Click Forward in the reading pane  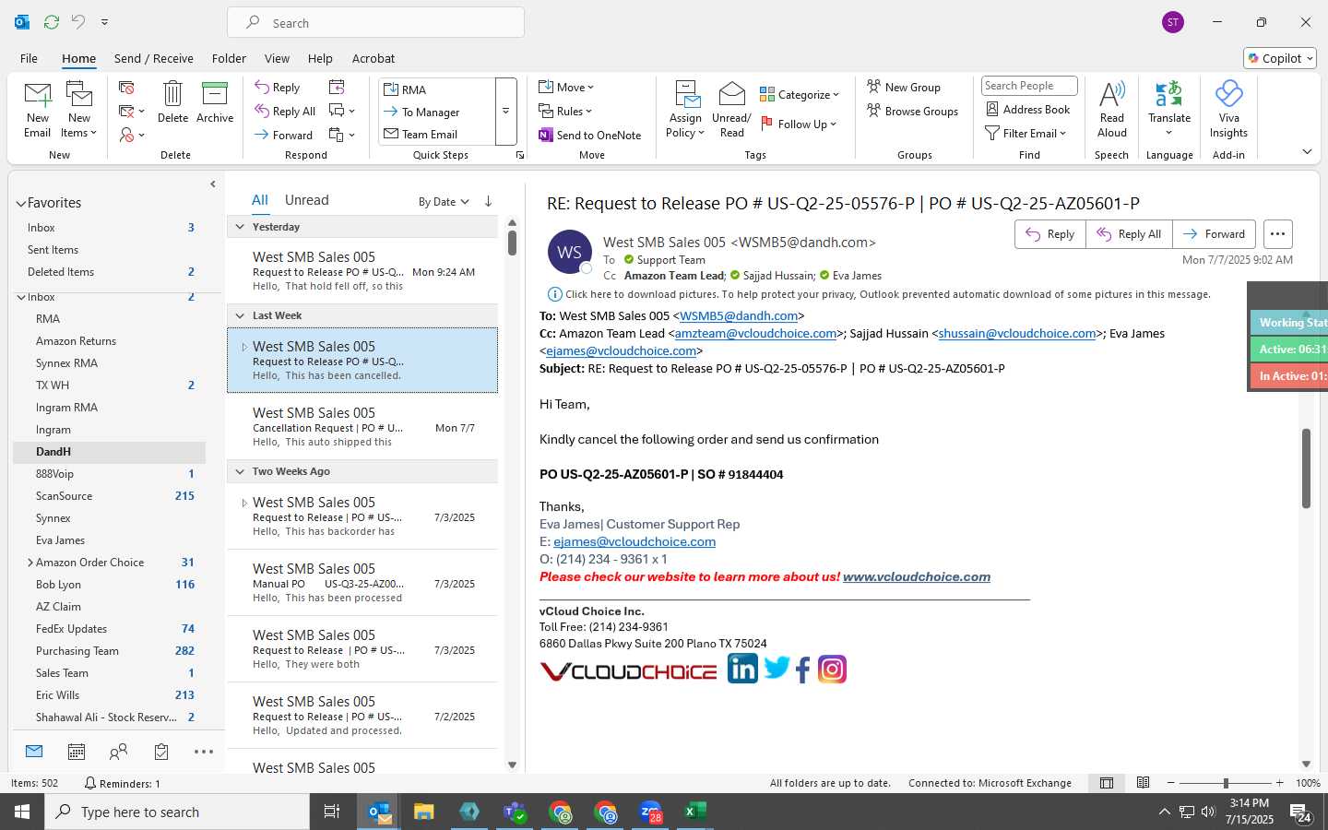coord(1214,234)
